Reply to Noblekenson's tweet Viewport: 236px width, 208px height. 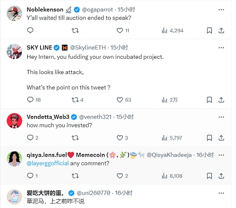point(30,30)
